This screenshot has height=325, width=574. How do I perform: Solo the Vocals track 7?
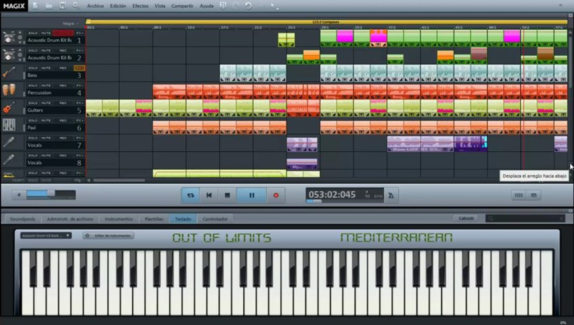33,138
